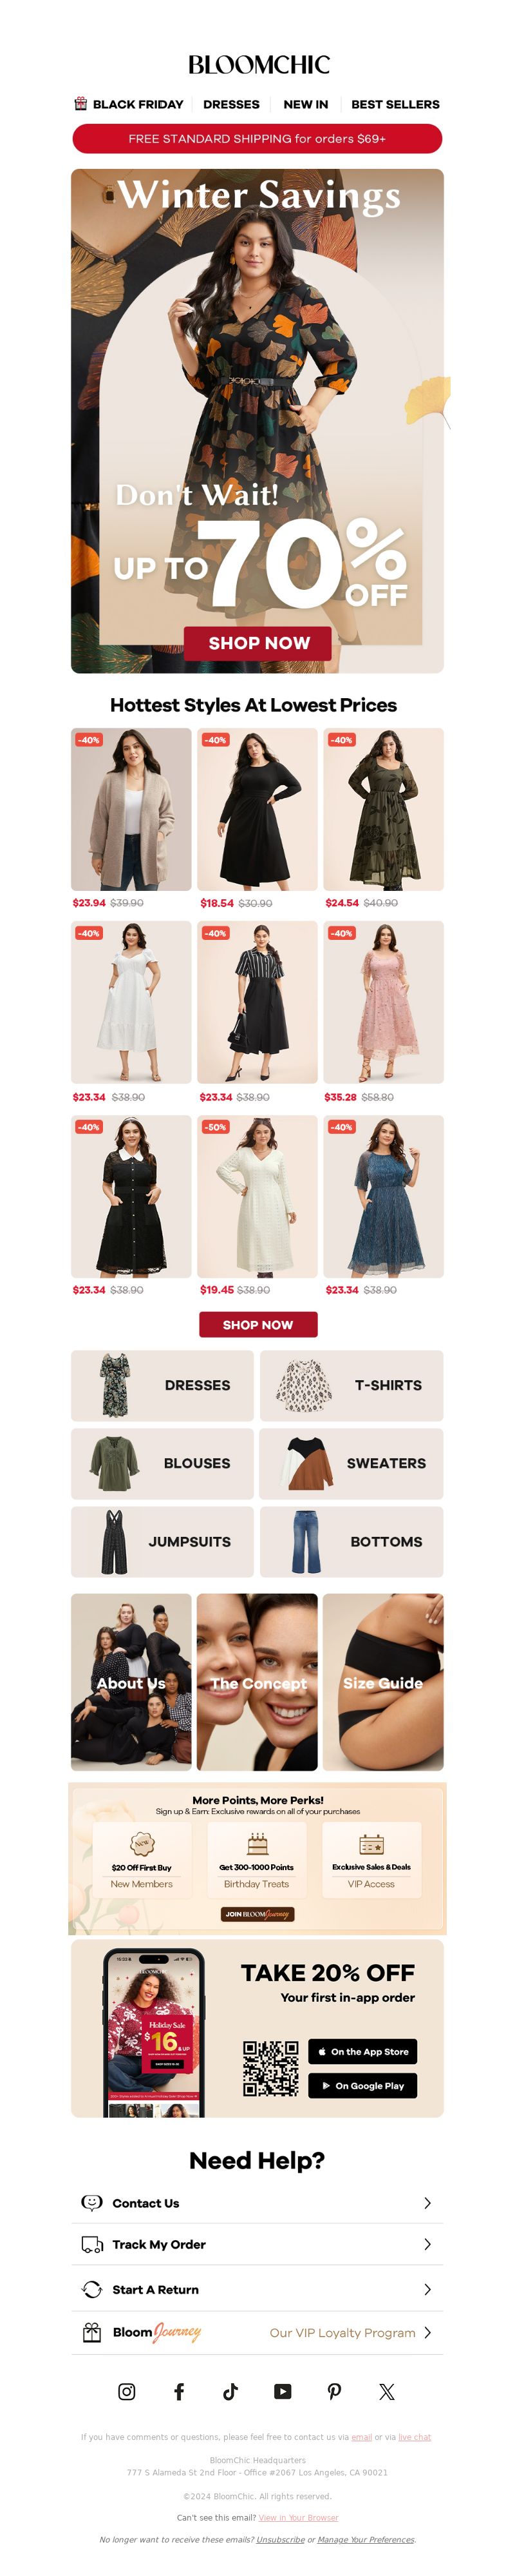Image resolution: width=515 pixels, height=2576 pixels.
Task: Open the Size Guide image tile
Action: pos(383,1682)
